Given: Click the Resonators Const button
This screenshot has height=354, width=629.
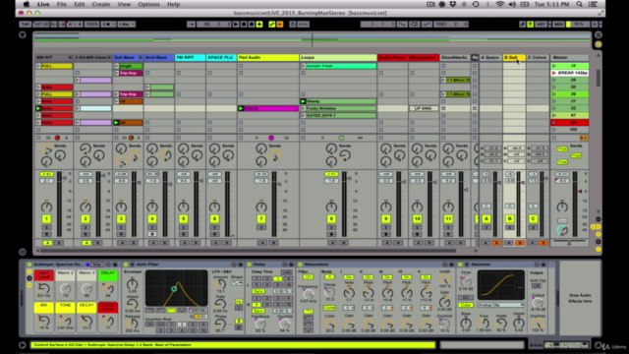Looking at the screenshot, I should 329,308.
